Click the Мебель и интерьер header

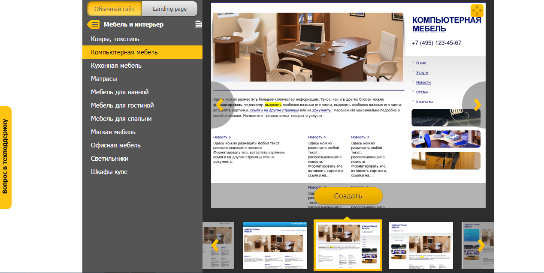[133, 24]
